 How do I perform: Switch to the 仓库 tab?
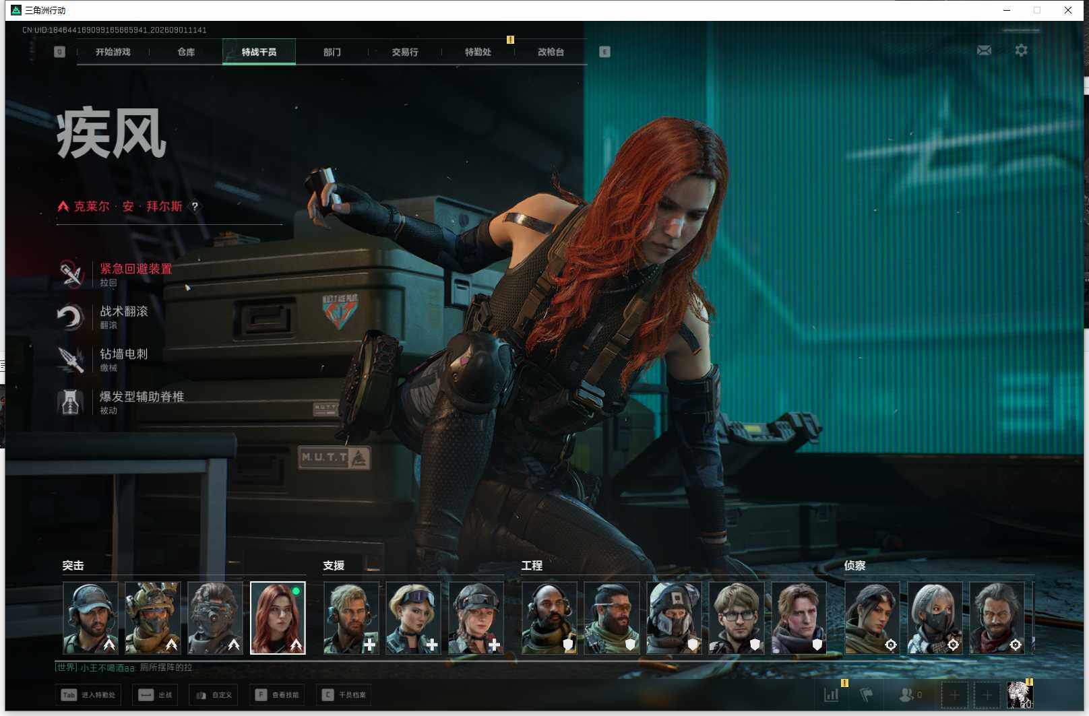click(x=186, y=52)
